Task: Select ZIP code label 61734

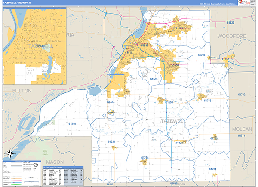Action: pyautogui.click(x=145, y=158)
